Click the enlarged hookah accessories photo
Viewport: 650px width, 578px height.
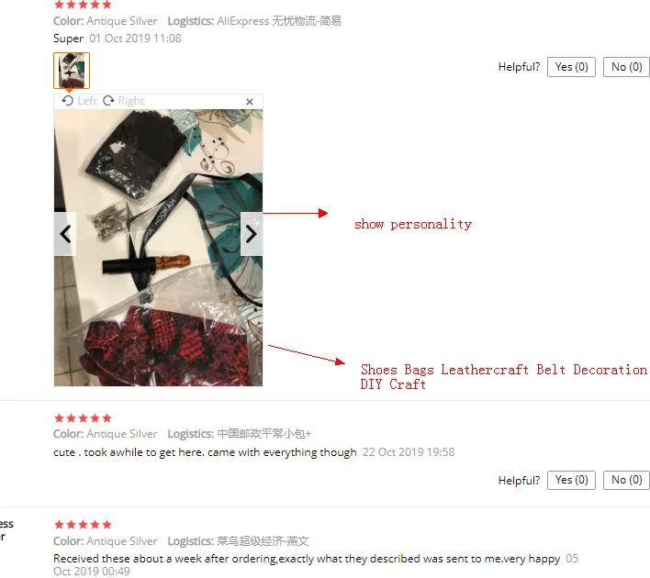(x=158, y=248)
